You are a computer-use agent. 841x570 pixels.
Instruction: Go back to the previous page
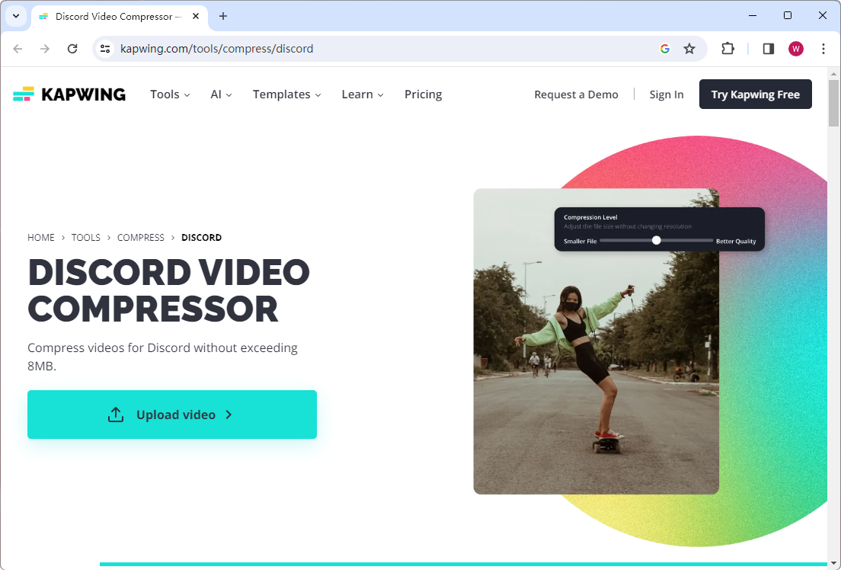(x=18, y=49)
